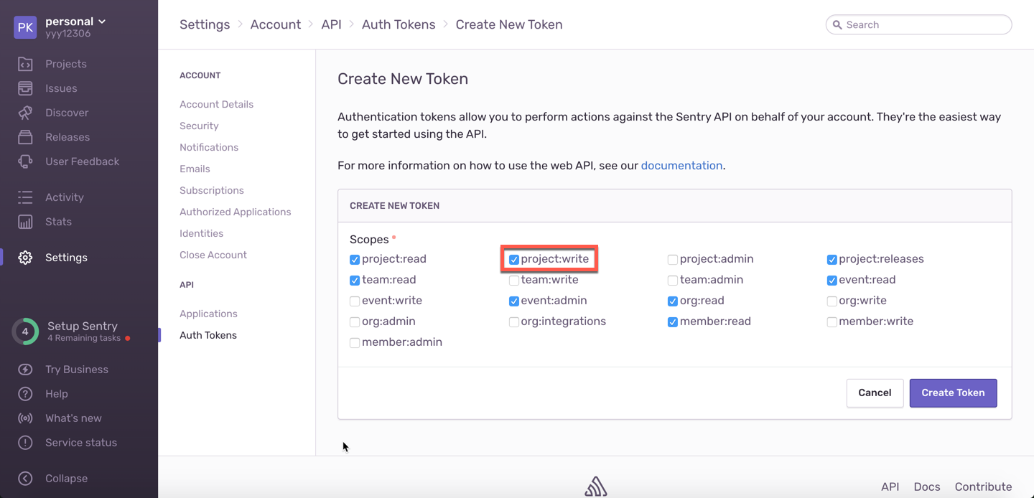Viewport: 1034px width, 498px height.
Task: Uncheck the project:write scope
Action: point(514,260)
